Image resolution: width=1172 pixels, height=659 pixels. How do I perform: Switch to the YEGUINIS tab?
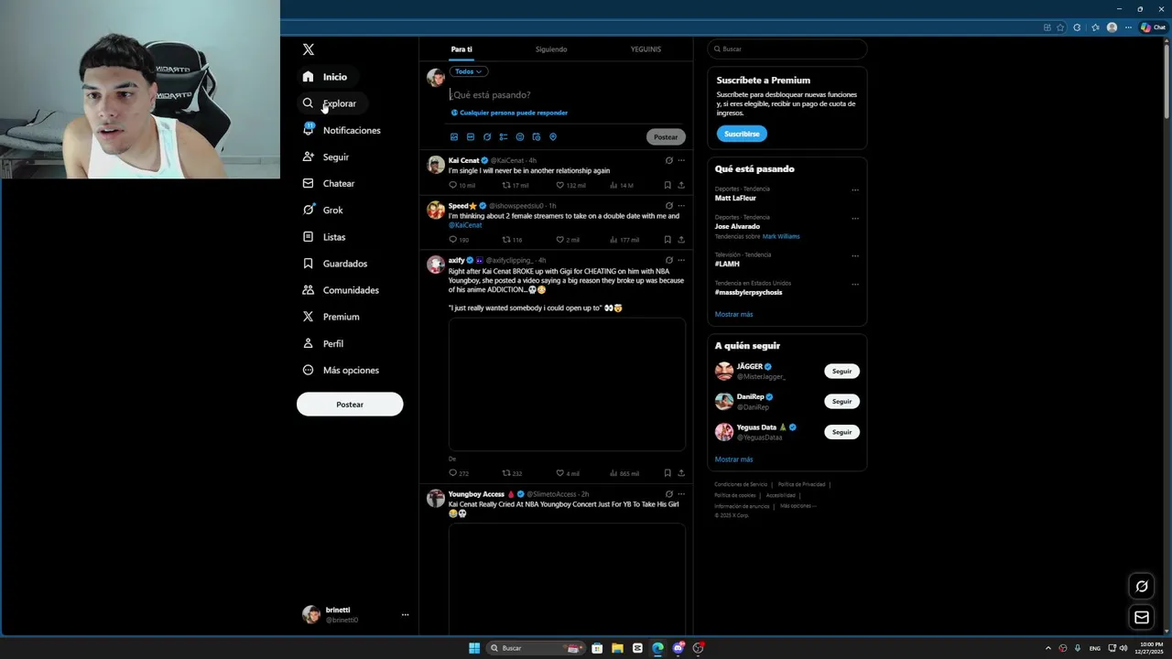point(646,49)
